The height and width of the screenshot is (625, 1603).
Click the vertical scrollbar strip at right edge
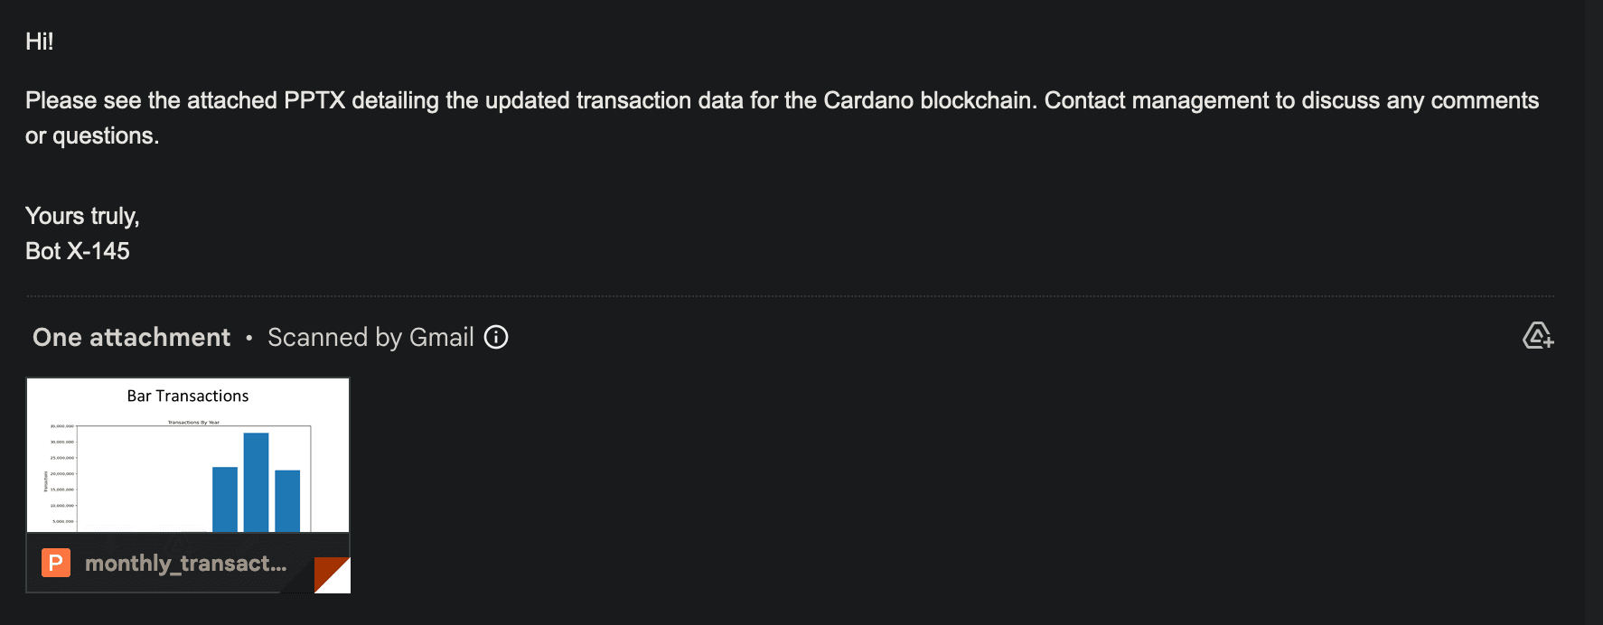click(1594, 312)
